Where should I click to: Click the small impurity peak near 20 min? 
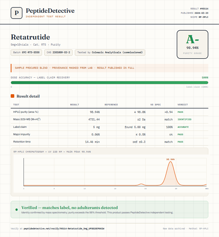coord(141,184)
